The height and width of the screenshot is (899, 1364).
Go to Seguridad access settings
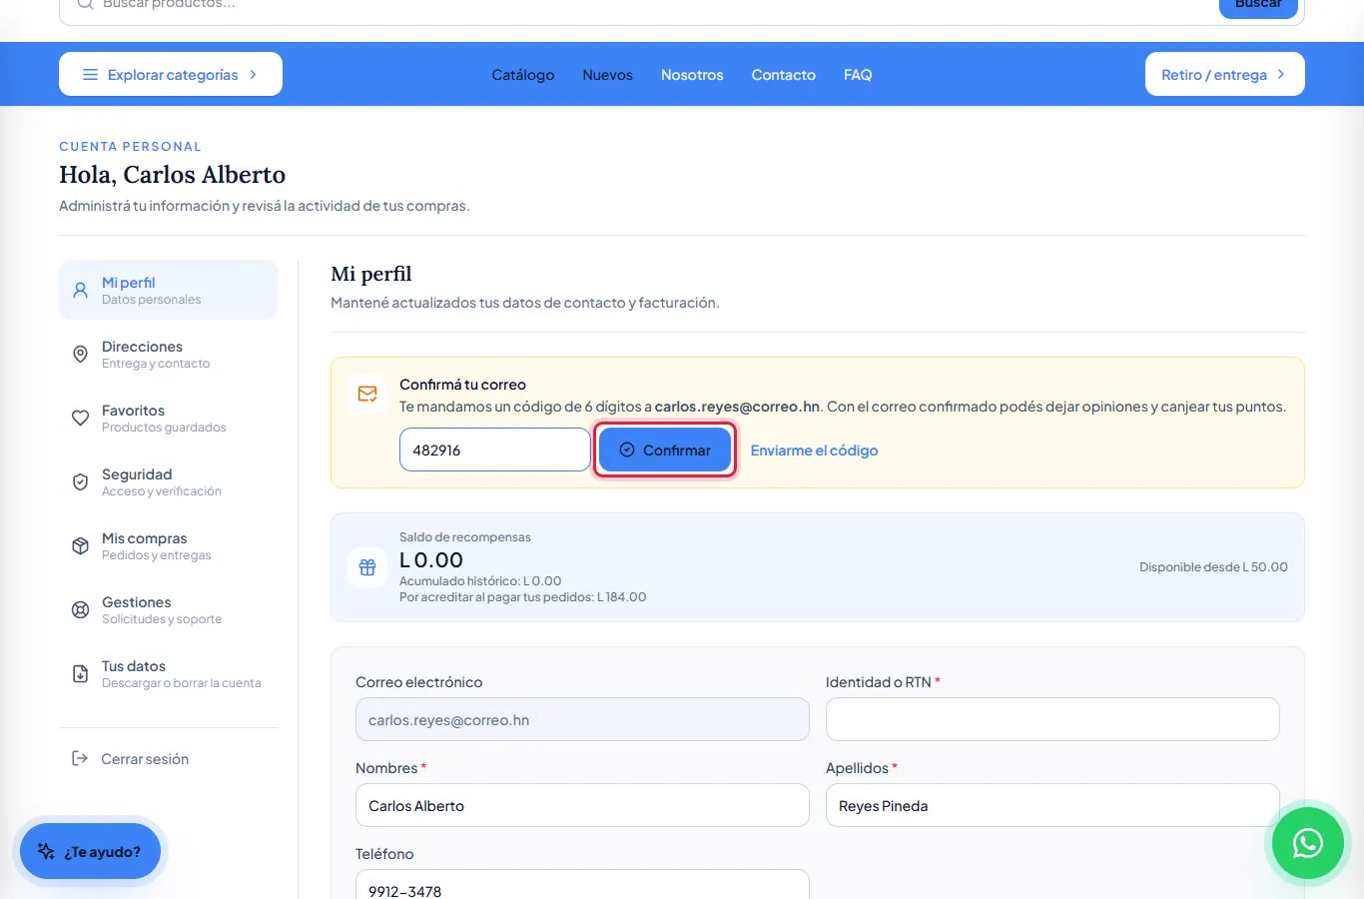(x=168, y=482)
